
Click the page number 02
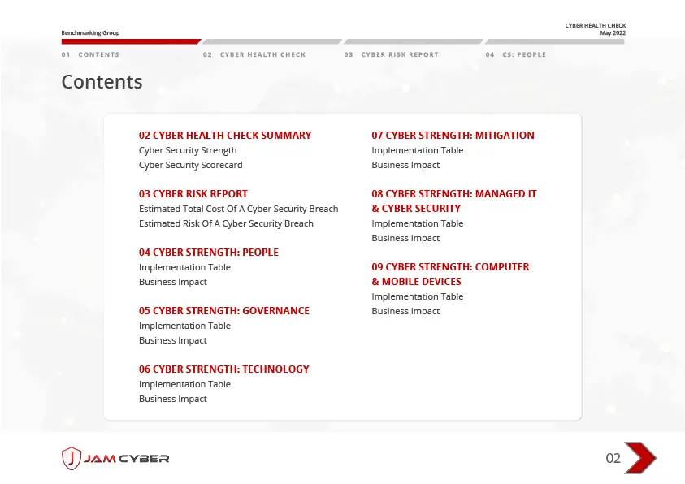click(x=613, y=459)
